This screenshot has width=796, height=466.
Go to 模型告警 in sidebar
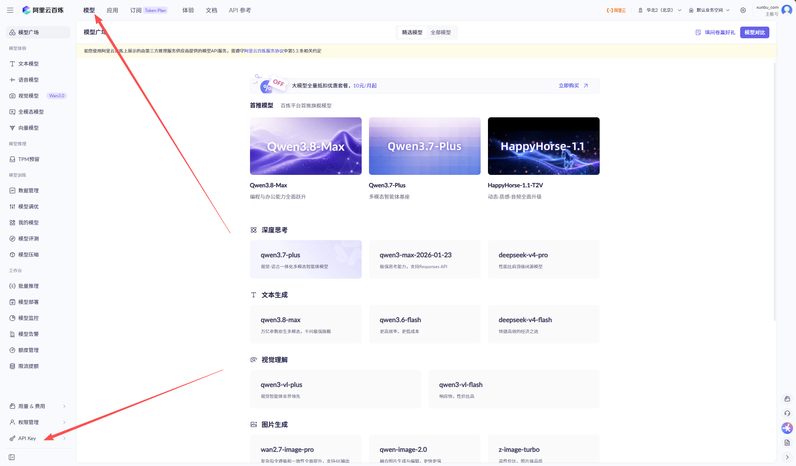(x=38, y=334)
